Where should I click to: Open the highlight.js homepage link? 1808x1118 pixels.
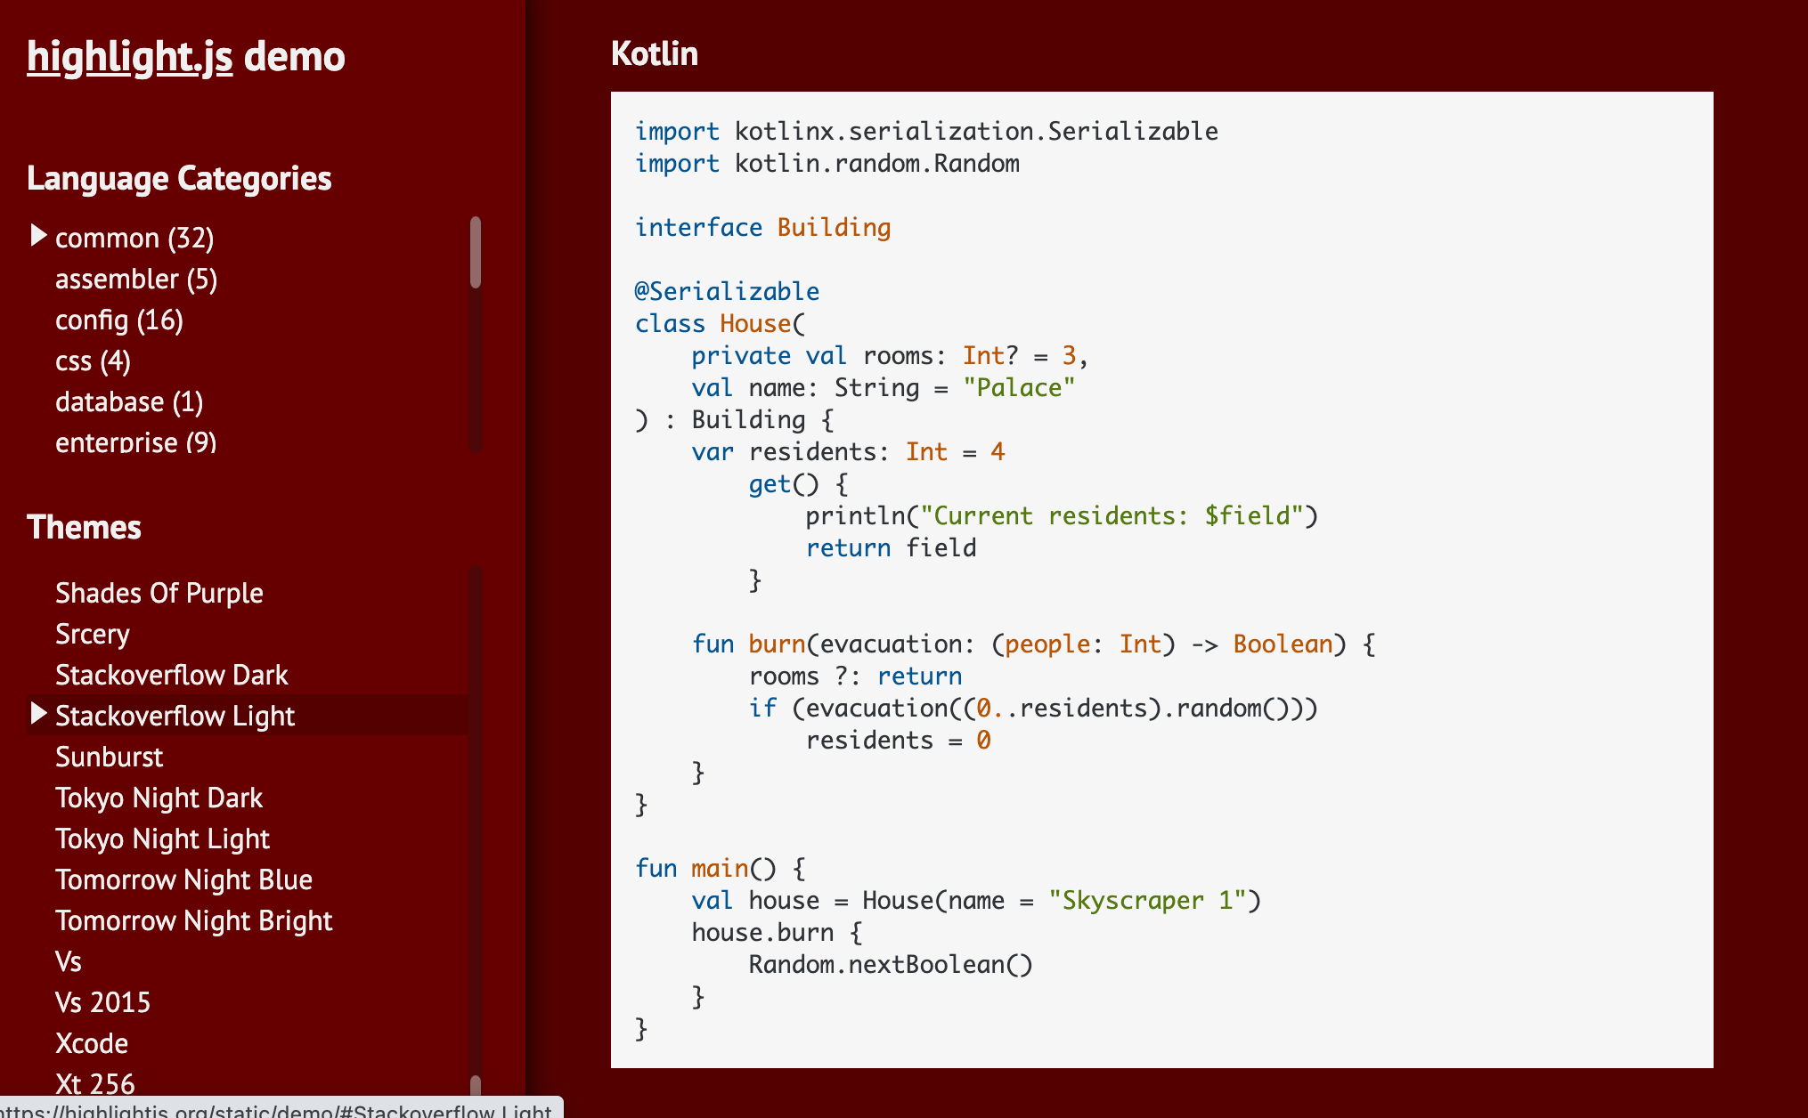point(129,57)
